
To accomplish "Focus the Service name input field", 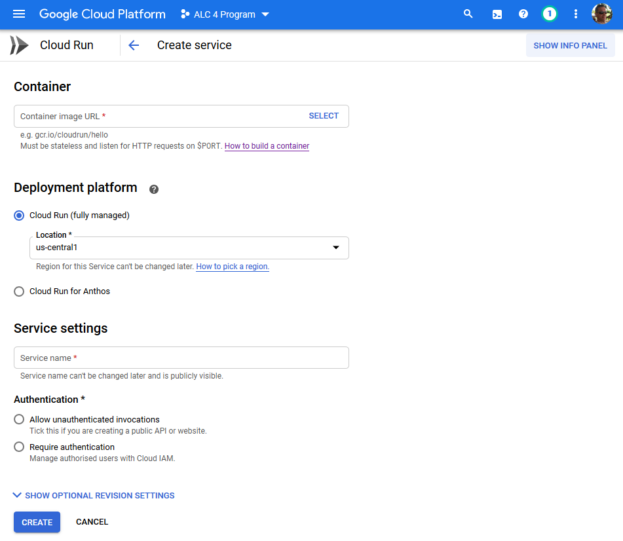I will tap(181, 358).
